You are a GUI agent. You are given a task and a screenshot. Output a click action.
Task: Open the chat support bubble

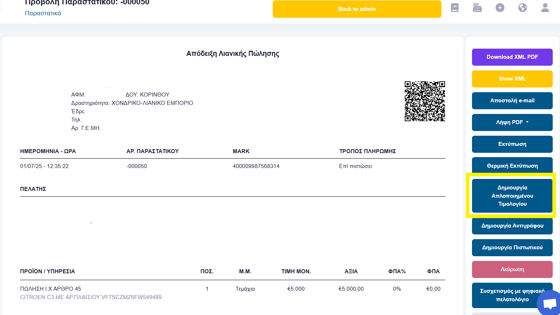click(551, 303)
